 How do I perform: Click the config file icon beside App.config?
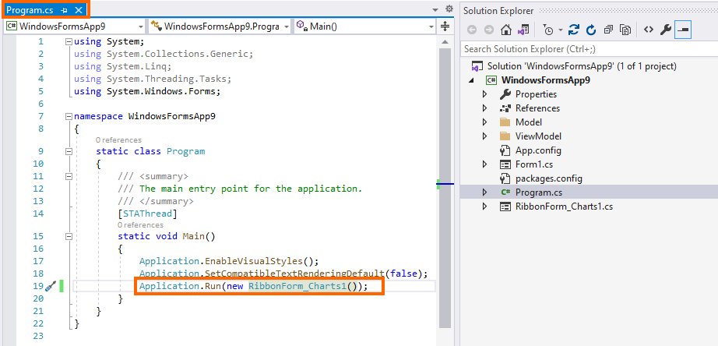[x=505, y=150]
